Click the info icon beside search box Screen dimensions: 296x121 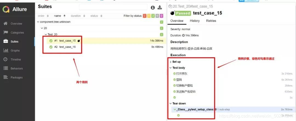pyautogui.click(x=153, y=8)
